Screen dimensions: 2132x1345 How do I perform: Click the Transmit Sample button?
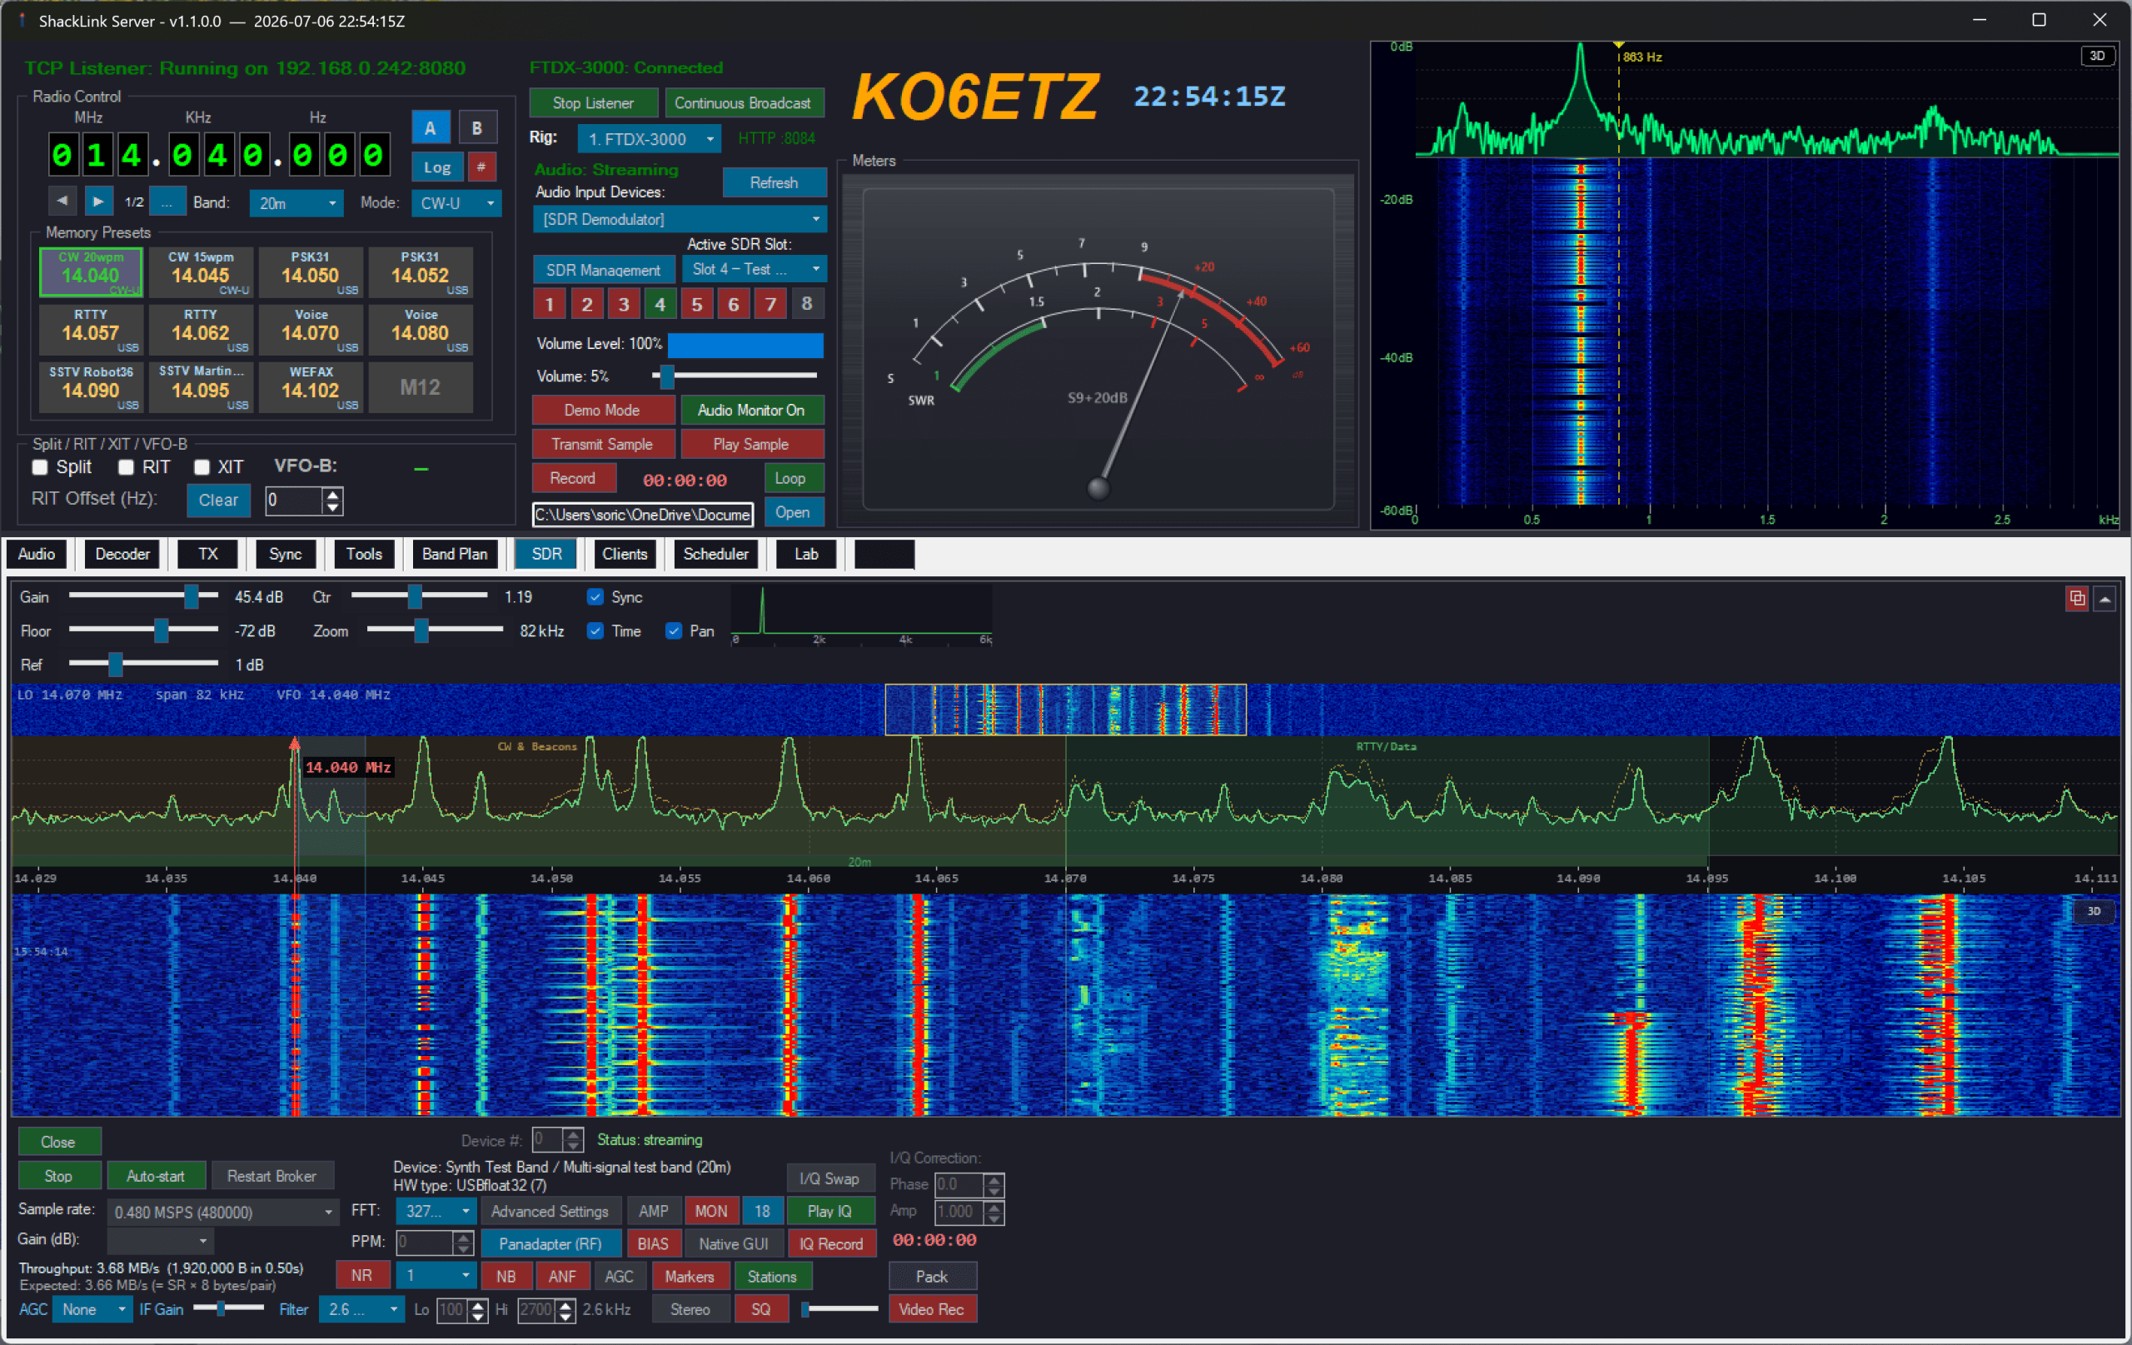[x=602, y=444]
